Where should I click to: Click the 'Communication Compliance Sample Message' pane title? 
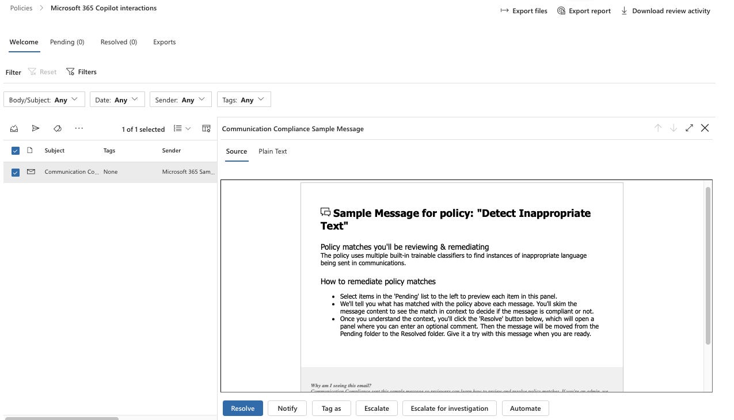pyautogui.click(x=293, y=129)
